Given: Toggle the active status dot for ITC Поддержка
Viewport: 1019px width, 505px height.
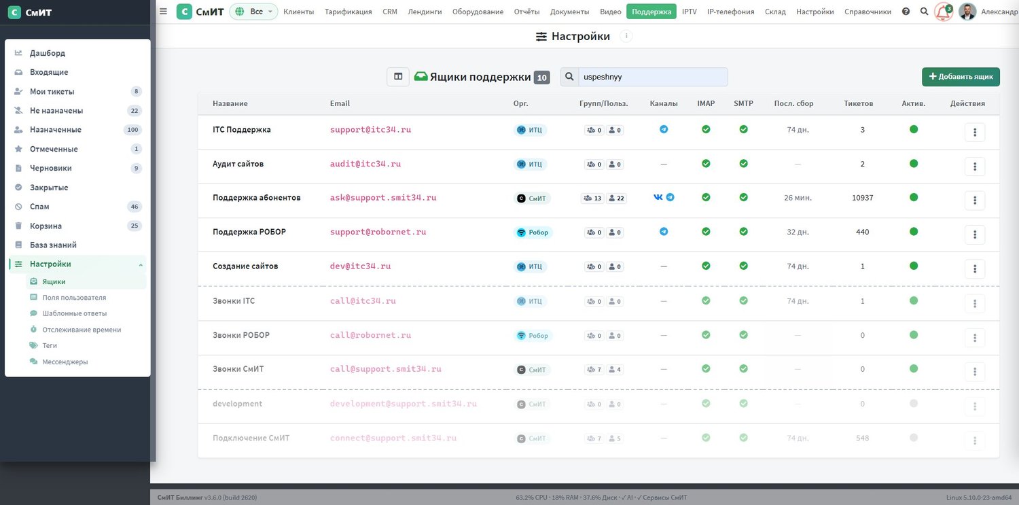Looking at the screenshot, I should point(914,129).
